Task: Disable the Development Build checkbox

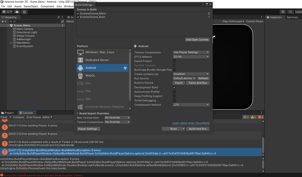Action: (x=174, y=87)
